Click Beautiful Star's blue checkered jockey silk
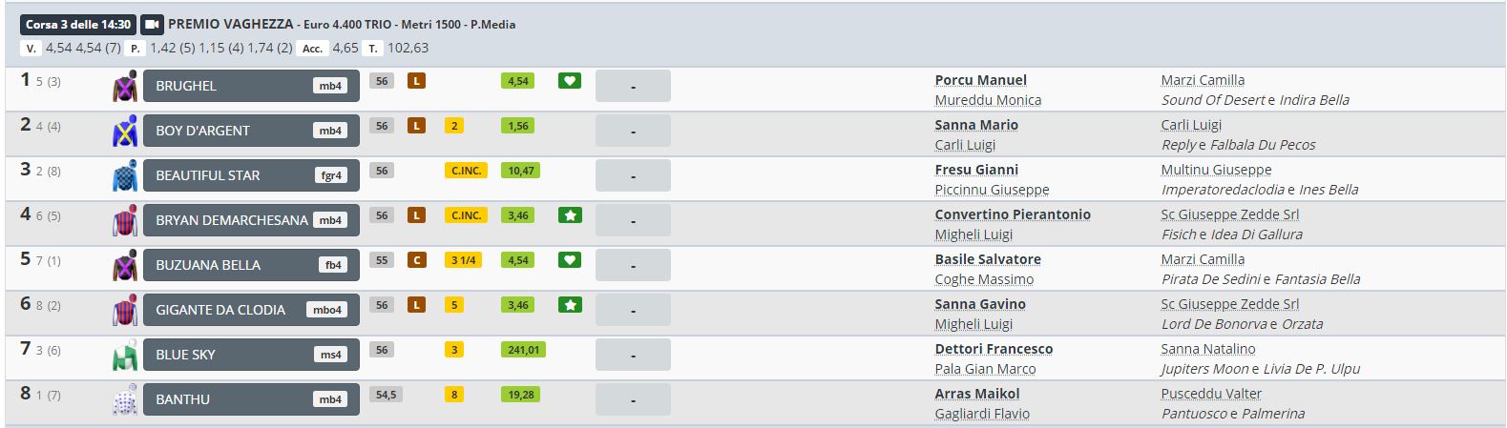The height and width of the screenshot is (428, 1507). pyautogui.click(x=125, y=175)
